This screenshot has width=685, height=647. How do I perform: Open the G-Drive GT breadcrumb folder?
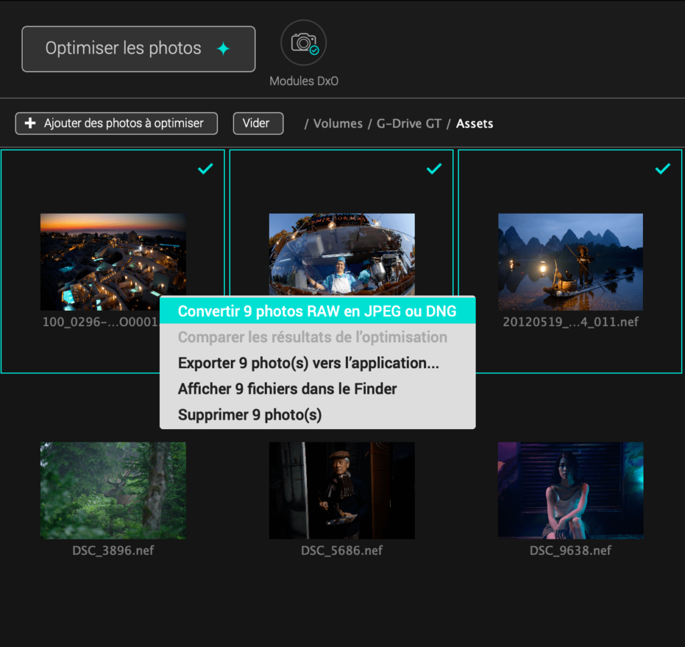tap(409, 124)
